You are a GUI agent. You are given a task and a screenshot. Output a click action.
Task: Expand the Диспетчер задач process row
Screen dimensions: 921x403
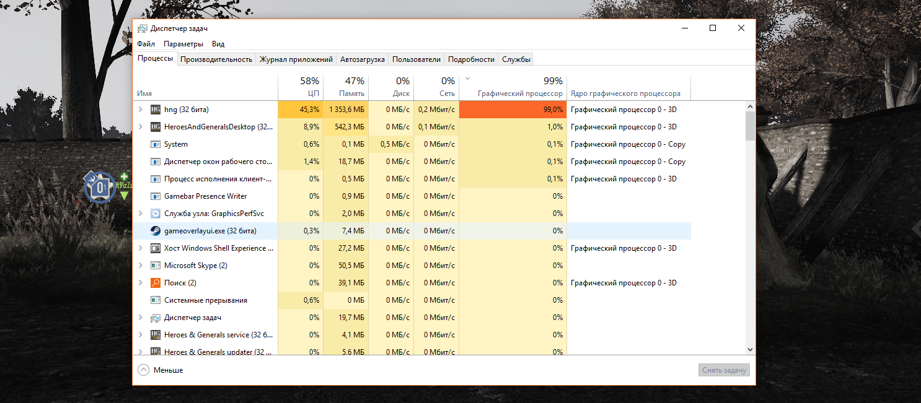[x=141, y=318]
